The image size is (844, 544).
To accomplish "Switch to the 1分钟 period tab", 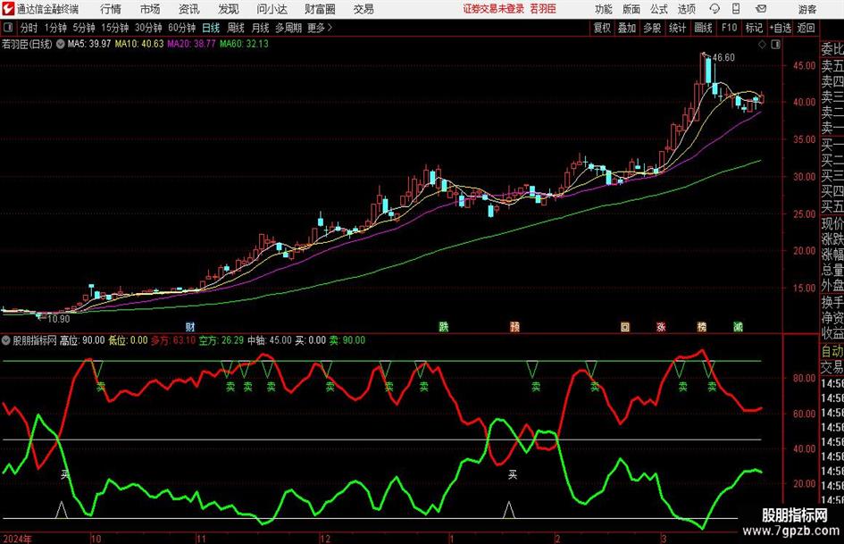I will (55, 28).
